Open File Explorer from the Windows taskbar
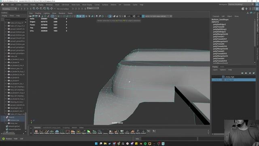This screenshot has height=146, width=259. 105,144
